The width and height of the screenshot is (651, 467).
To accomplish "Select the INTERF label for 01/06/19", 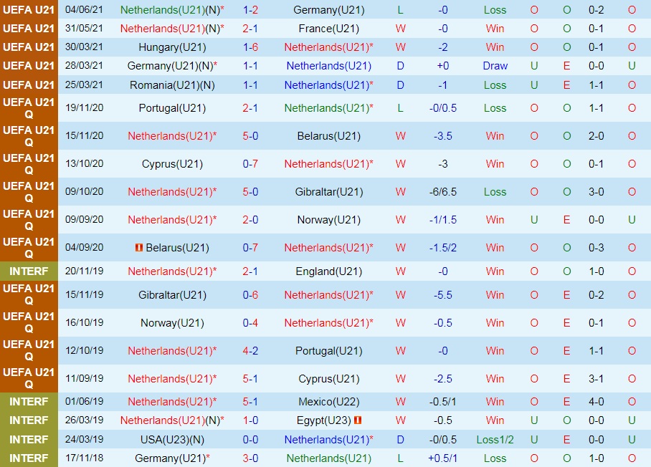I will (x=29, y=402).
